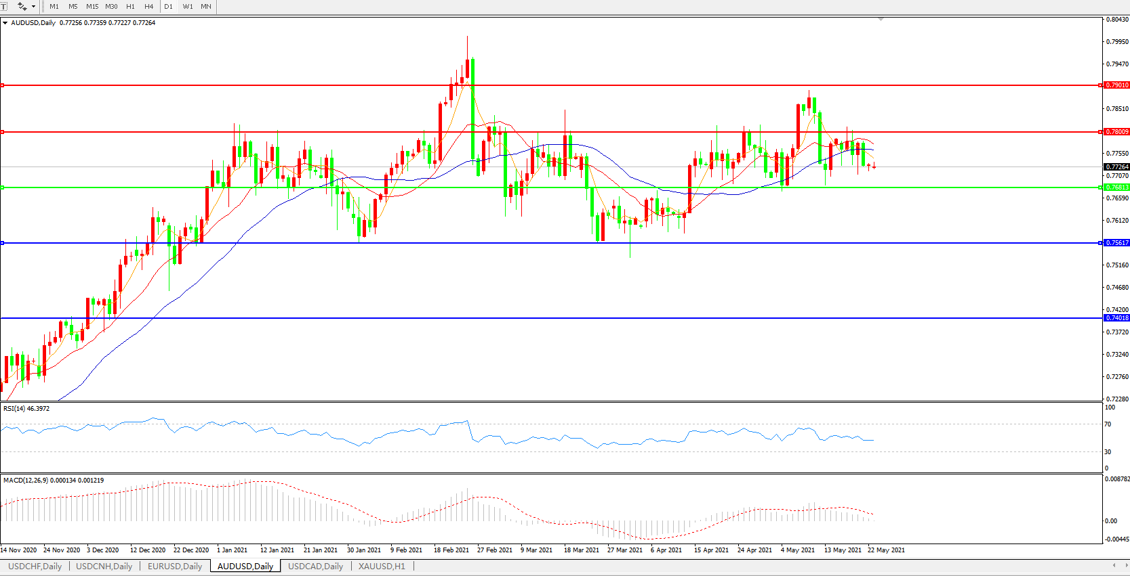
Task: Click the tab scroll left arrow
Action: click(x=1113, y=565)
